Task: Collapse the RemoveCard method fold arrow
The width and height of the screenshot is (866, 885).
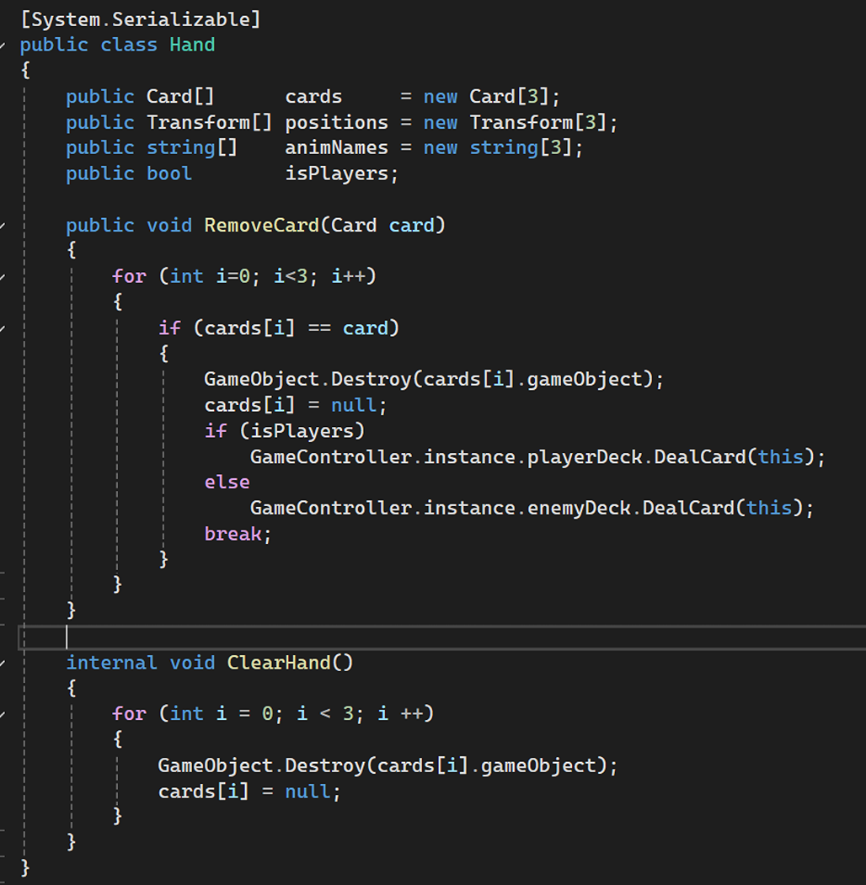Action: tap(3, 225)
